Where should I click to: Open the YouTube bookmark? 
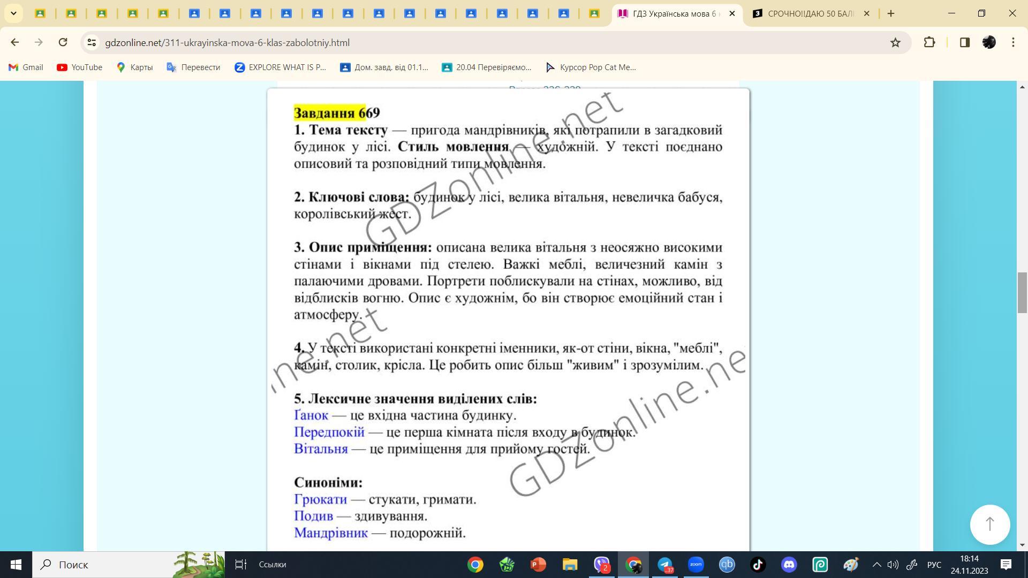click(x=79, y=67)
